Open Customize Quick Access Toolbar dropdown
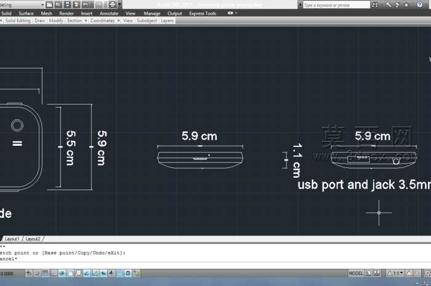 119,4
